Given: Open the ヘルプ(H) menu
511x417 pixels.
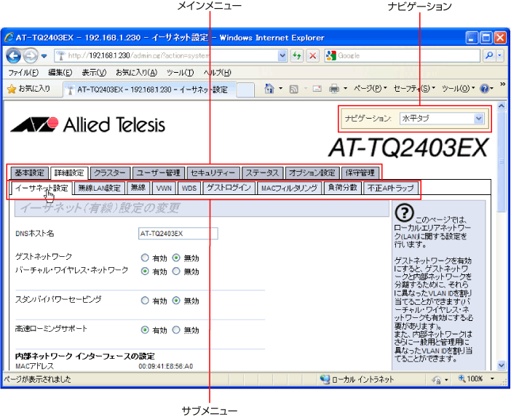Looking at the screenshot, I should click(218, 72).
